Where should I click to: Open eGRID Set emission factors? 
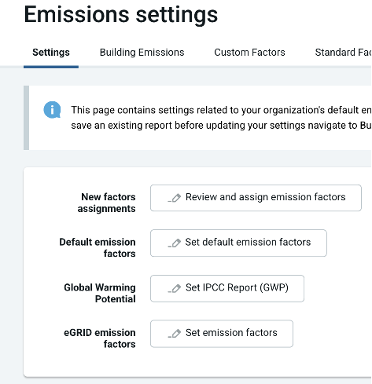tap(222, 334)
